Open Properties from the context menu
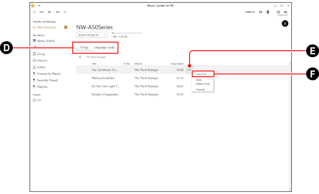 200,89
